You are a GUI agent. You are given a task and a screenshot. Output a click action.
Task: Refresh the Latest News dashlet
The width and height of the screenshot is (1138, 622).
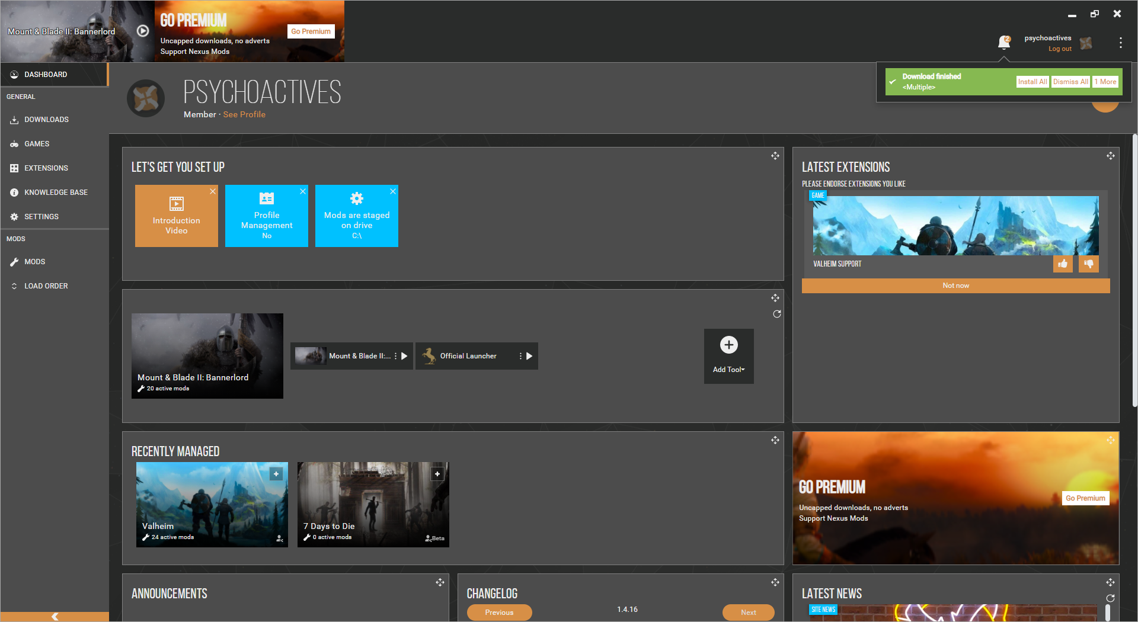click(x=1111, y=598)
